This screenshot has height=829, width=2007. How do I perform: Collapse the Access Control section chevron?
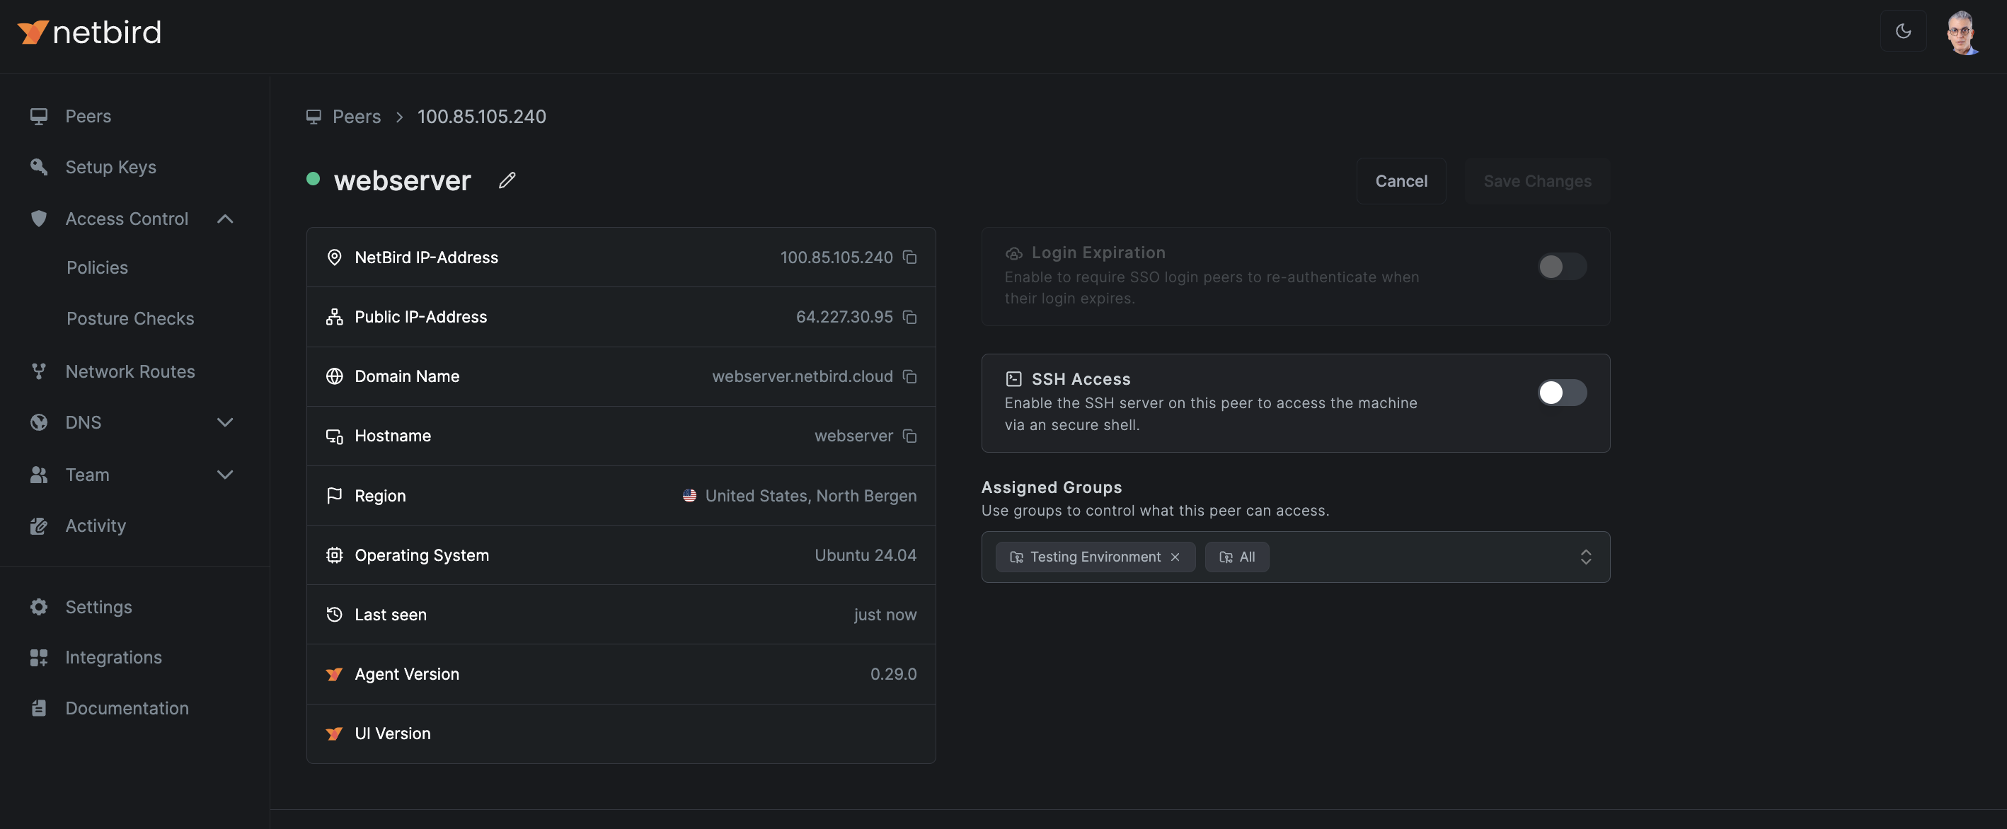point(225,219)
